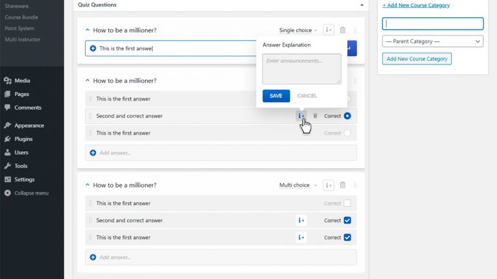Collapse the Multi choice question with its caret

pos(88,185)
